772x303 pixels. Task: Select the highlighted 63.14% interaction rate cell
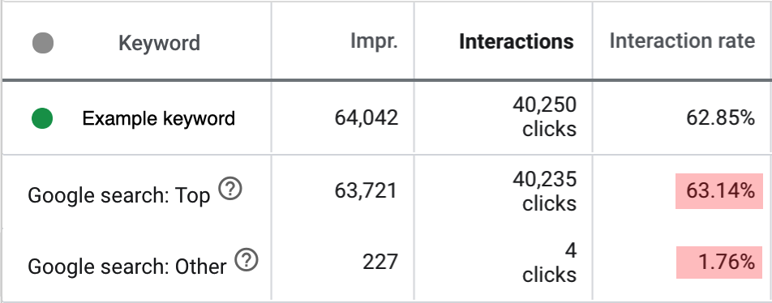click(x=719, y=191)
